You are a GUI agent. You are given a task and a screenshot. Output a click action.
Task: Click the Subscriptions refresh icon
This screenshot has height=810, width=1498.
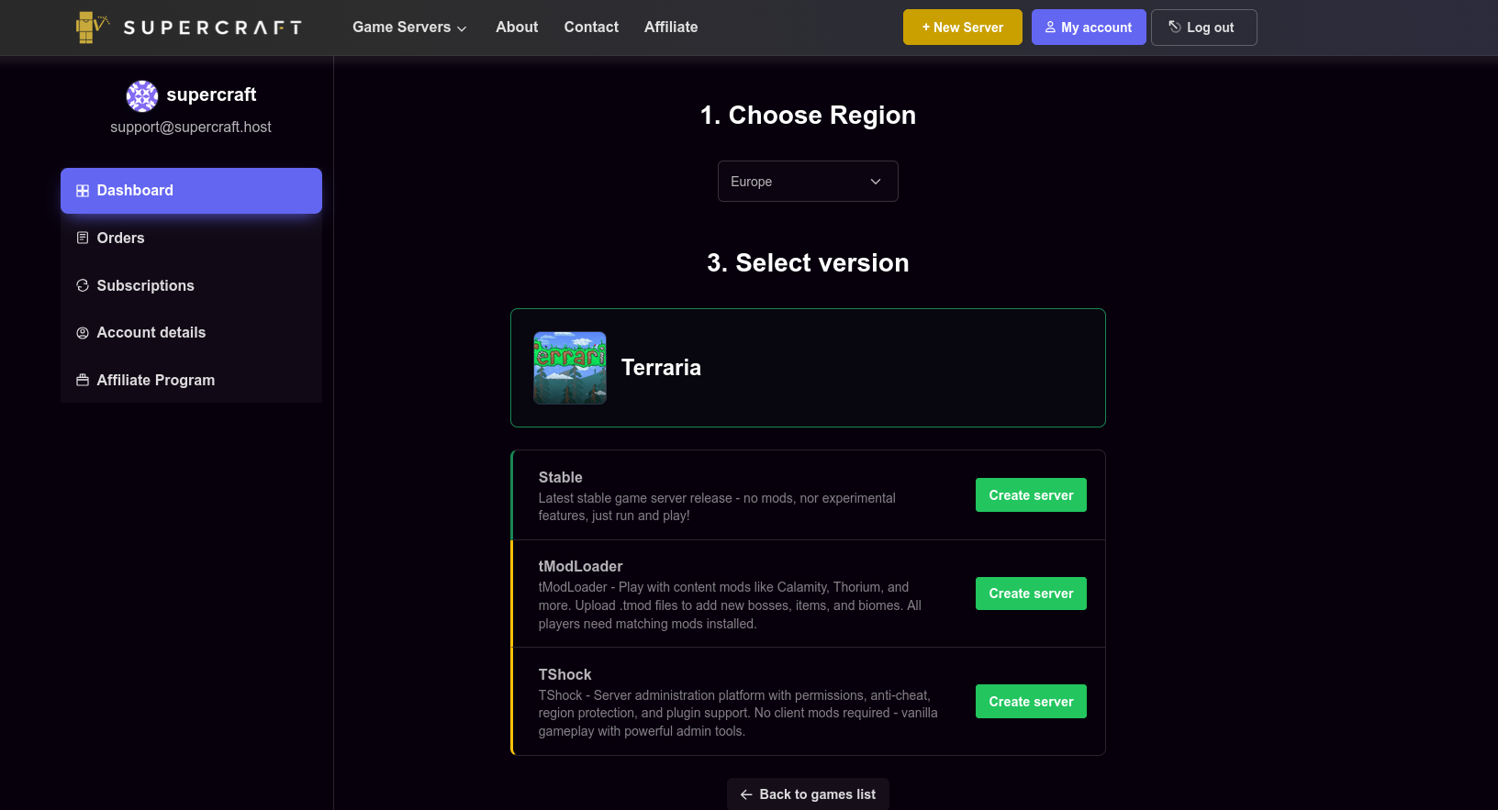pos(83,285)
